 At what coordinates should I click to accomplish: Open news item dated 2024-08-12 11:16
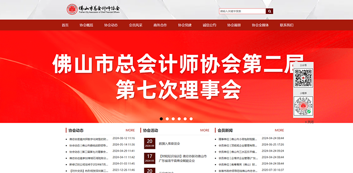(89, 139)
